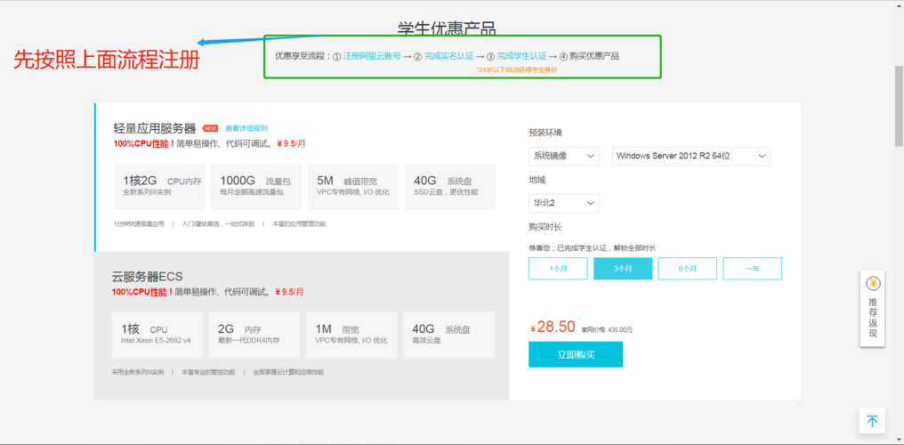This screenshot has height=445, width=904.
Task: Click the 1M 带宽 spec card
Action: pyautogui.click(x=351, y=336)
